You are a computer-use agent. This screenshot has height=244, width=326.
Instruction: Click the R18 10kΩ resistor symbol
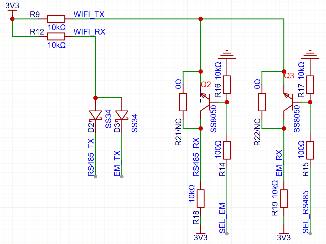(x=200, y=198)
